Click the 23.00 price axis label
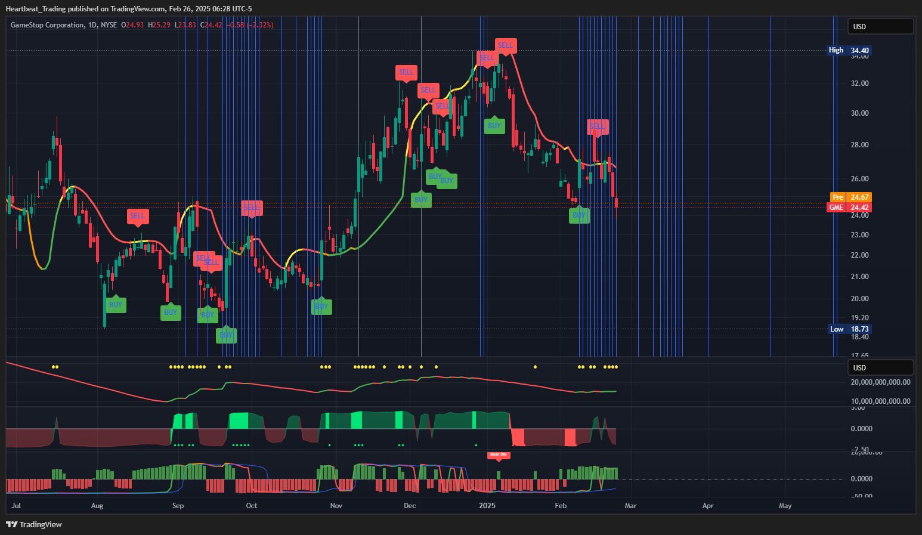922x535 pixels. [860, 235]
